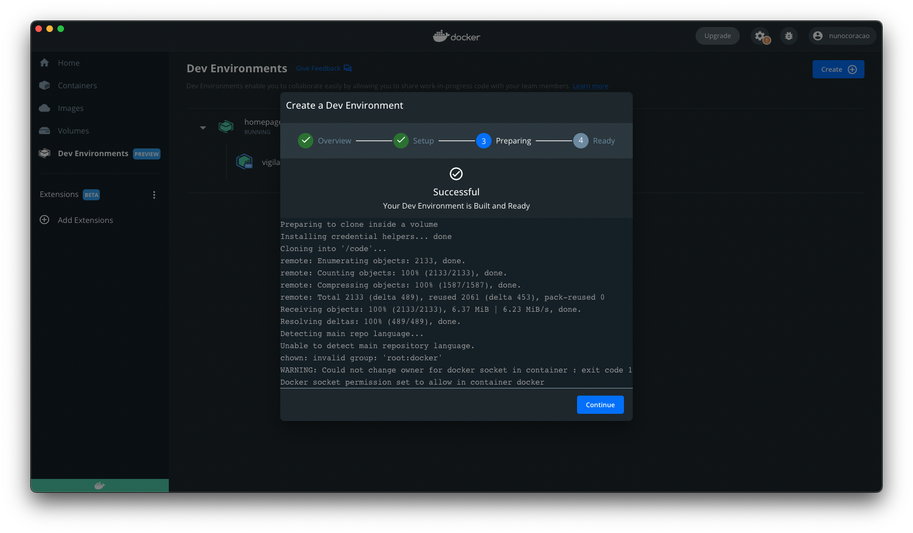Open troubleshoot via the bug icon
The image size is (913, 533).
point(789,36)
